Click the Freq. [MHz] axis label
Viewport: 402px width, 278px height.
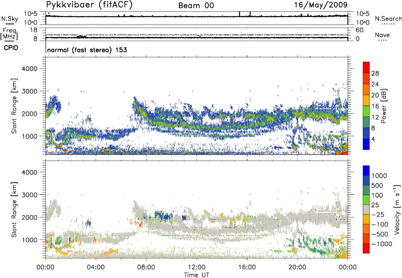pyautogui.click(x=10, y=34)
